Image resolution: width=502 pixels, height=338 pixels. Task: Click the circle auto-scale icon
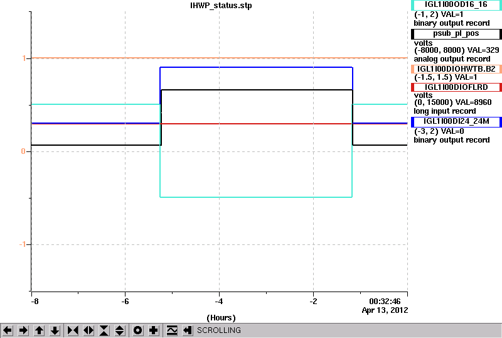[x=137, y=330]
